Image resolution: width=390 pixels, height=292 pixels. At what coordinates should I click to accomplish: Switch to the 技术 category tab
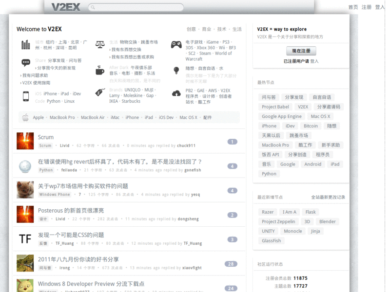220,29
